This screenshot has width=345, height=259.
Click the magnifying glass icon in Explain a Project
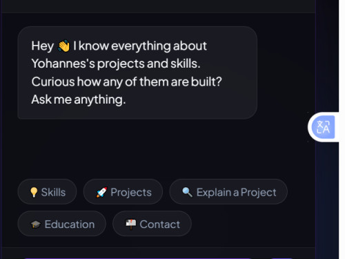click(187, 192)
